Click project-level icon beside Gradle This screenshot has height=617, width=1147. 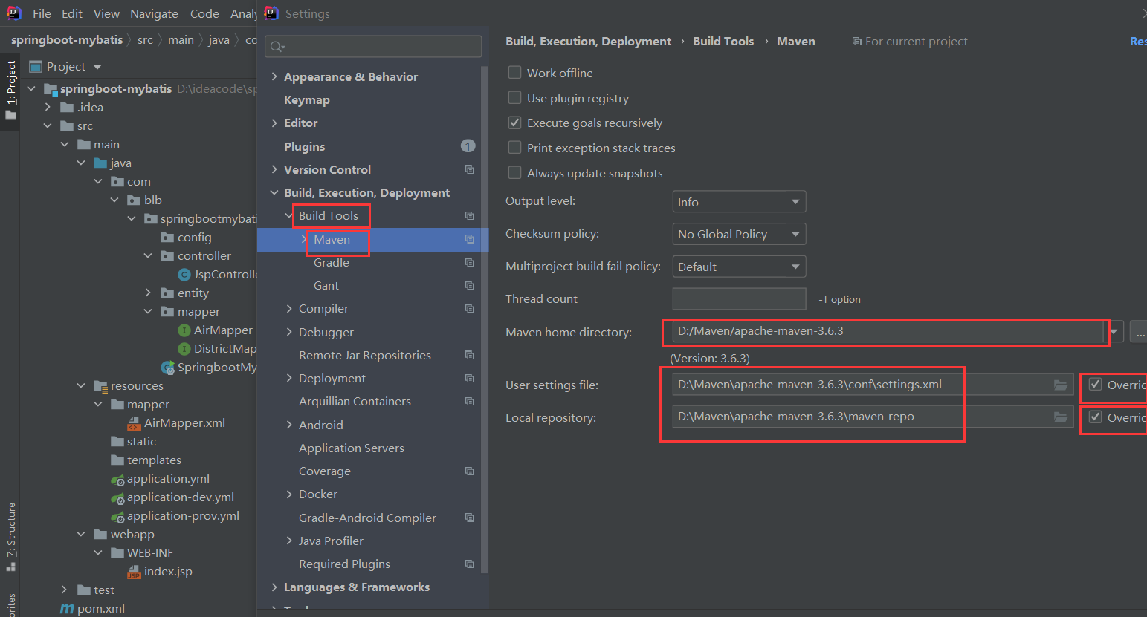click(x=469, y=262)
